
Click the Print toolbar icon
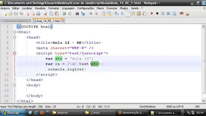(x=38, y=14)
